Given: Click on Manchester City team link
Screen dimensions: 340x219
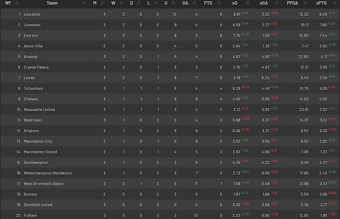Looking at the screenshot, I should pos(38,142).
